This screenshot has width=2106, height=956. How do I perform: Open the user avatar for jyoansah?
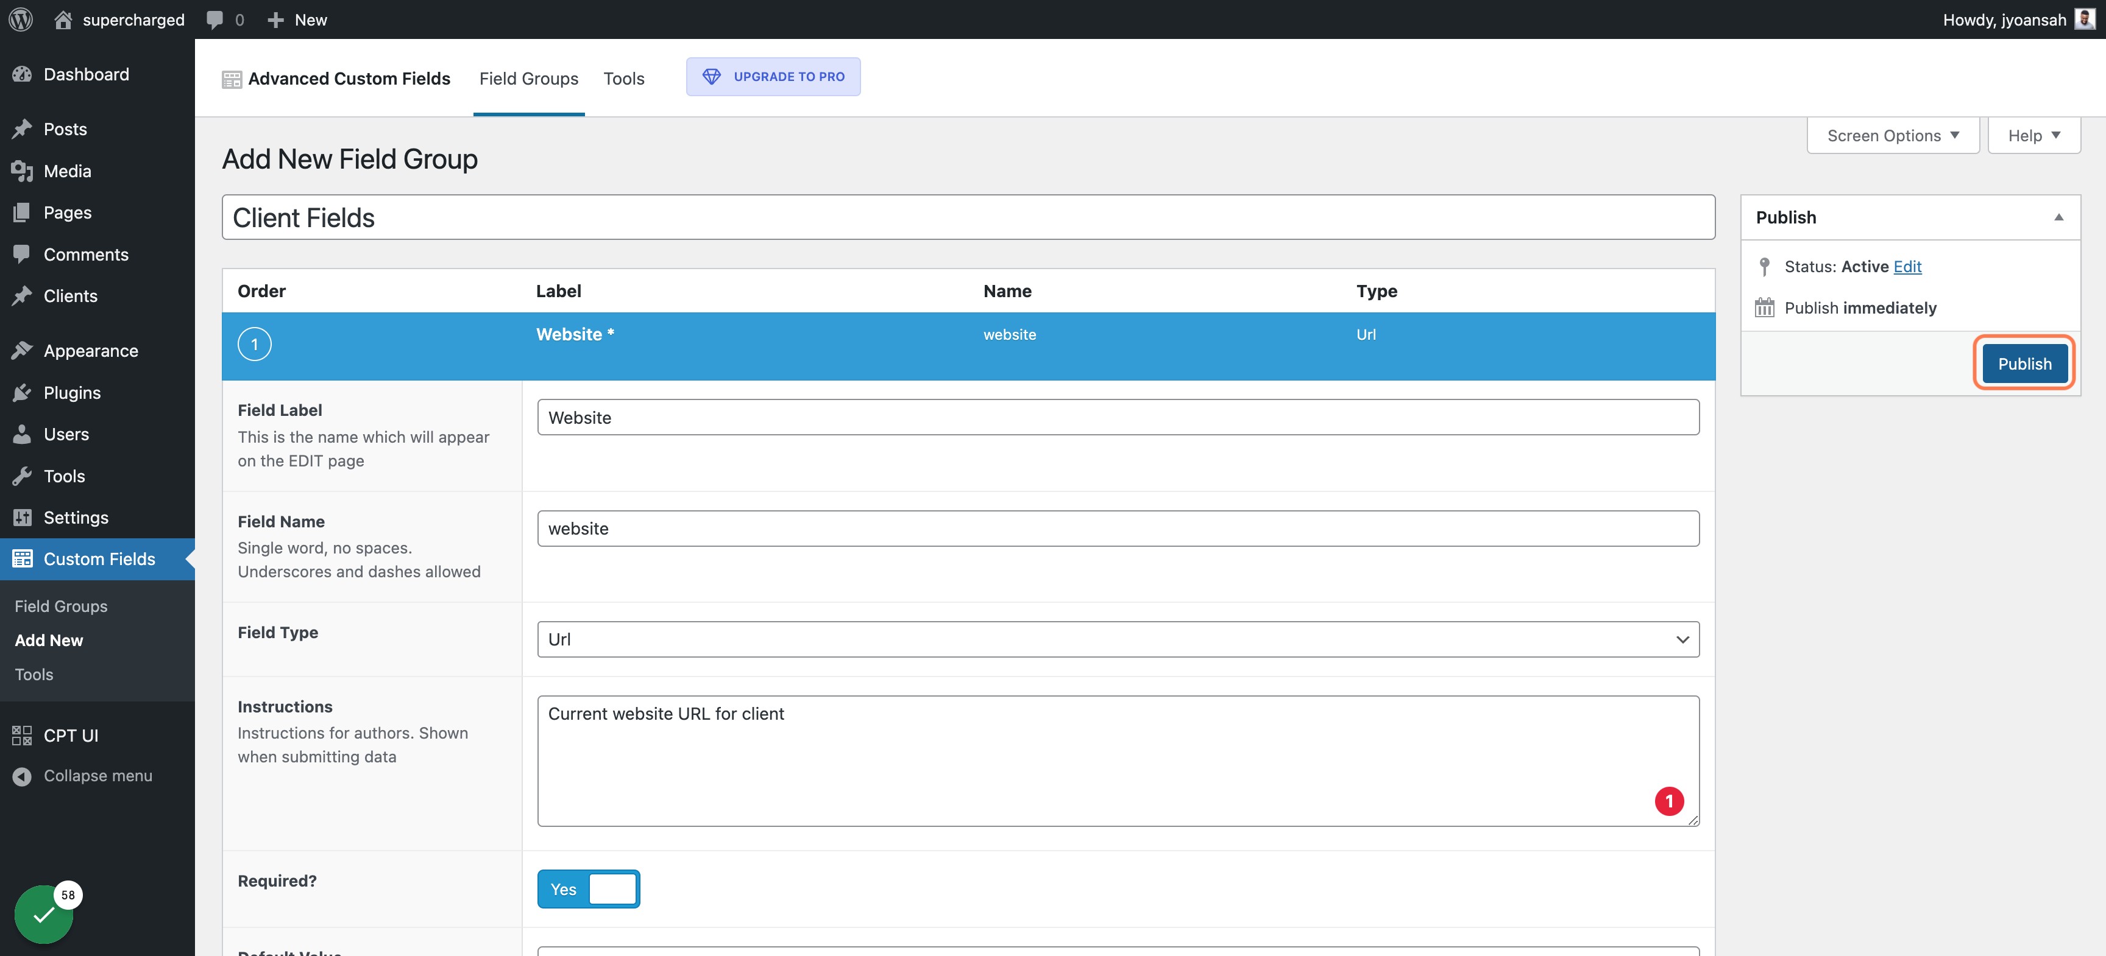2085,19
